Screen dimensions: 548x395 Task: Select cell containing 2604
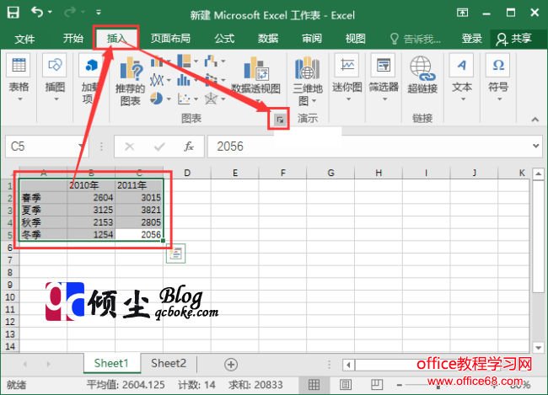(91, 198)
